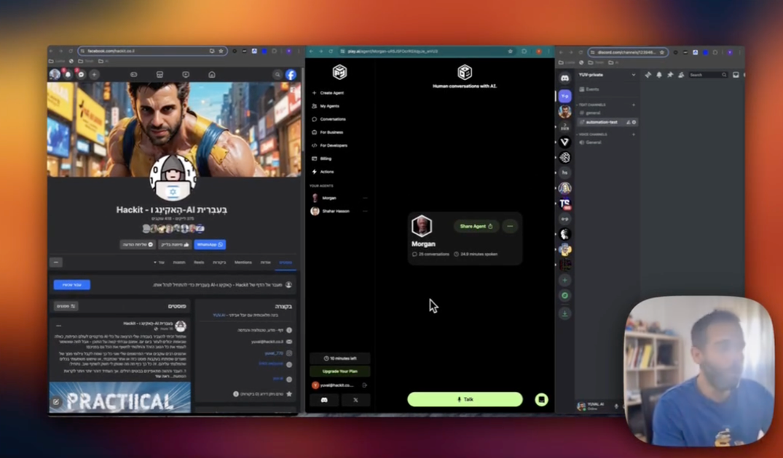Show pinned messages in Discord header
The height and width of the screenshot is (458, 783).
click(670, 75)
